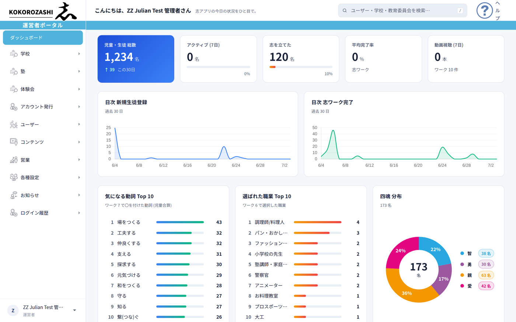Open the ログイン履歴 menu item
Screen dimensions: 516x322
point(43,213)
